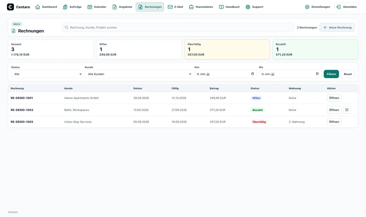Select the Bezahlt summary card
Screen dimensions: 366x217
click(x=315, y=50)
